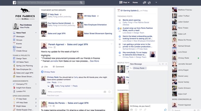The image size is (201, 111).
Task: Go to Home in the top bar
Action: tap(135, 2)
